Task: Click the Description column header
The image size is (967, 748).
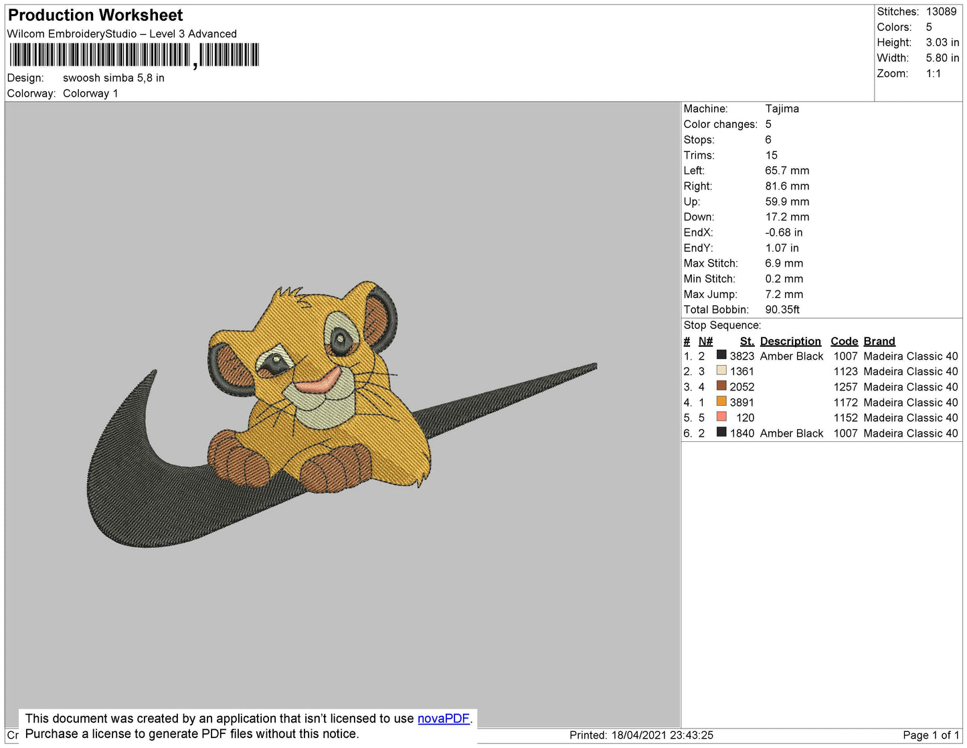Action: (x=790, y=341)
